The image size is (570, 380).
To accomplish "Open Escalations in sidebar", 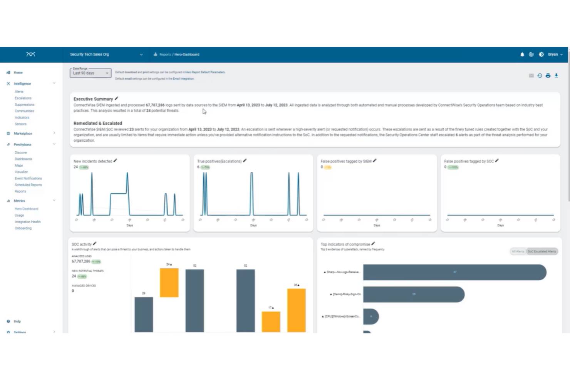I will pyautogui.click(x=23, y=98).
